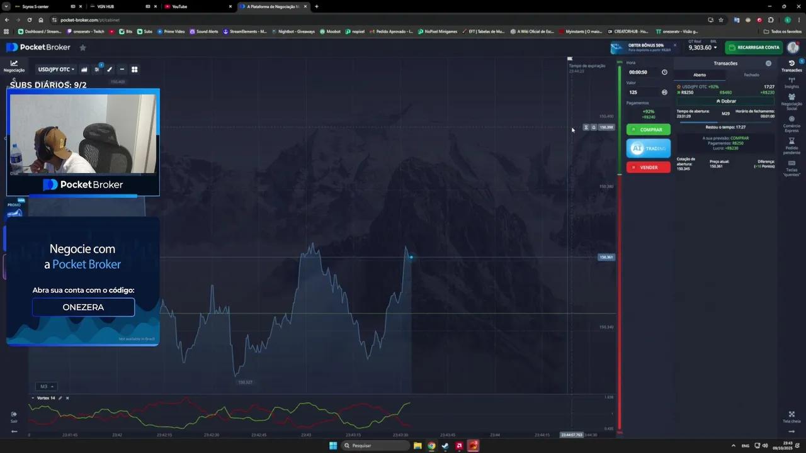Click the green COMPRAR button
This screenshot has height=453, width=806.
648,130
